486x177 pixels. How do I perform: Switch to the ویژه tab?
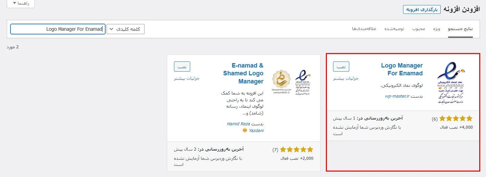pyautogui.click(x=436, y=29)
